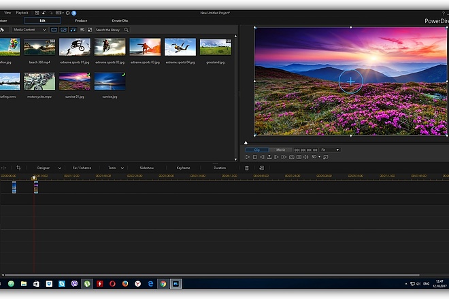The width and height of the screenshot is (449, 299).
Task: Take a snapshot with camera icon
Action: pos(291,157)
